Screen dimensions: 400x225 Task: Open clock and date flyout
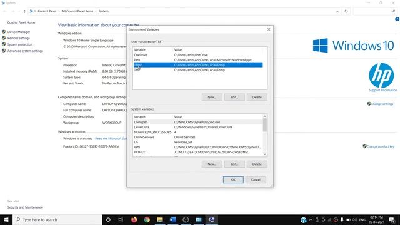point(377,220)
